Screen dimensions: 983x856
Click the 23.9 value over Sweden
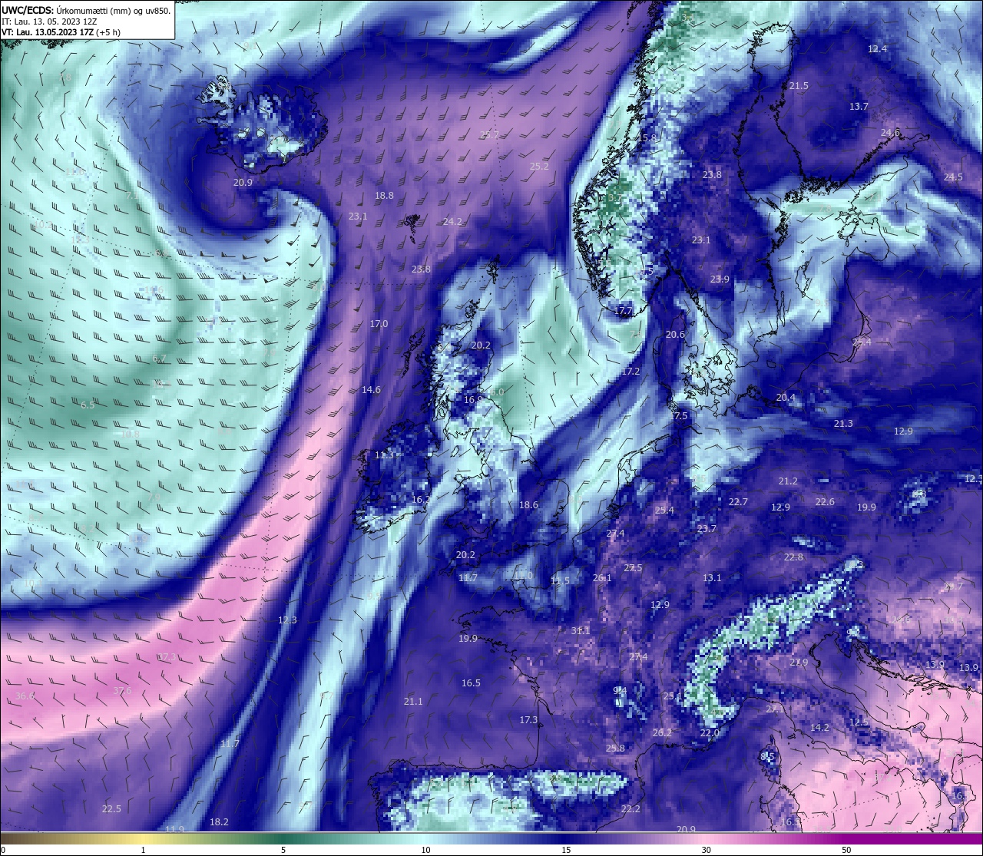pyautogui.click(x=720, y=279)
